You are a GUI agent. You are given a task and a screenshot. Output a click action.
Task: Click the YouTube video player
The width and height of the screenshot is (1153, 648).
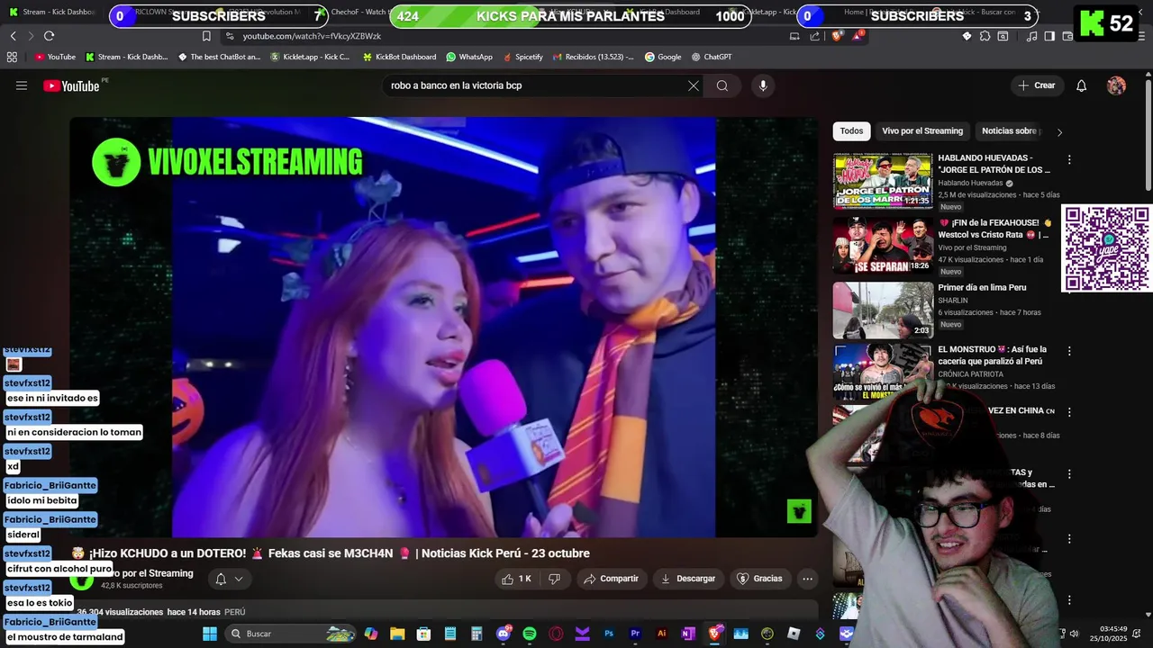click(444, 327)
